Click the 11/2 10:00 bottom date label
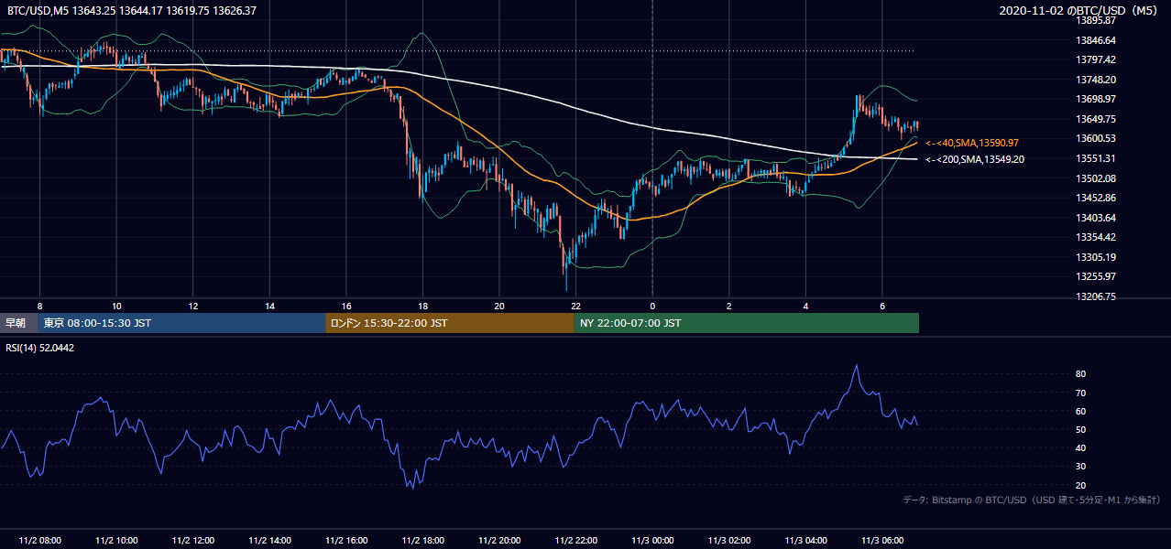Screen dimensions: 1171x549 [x=116, y=540]
